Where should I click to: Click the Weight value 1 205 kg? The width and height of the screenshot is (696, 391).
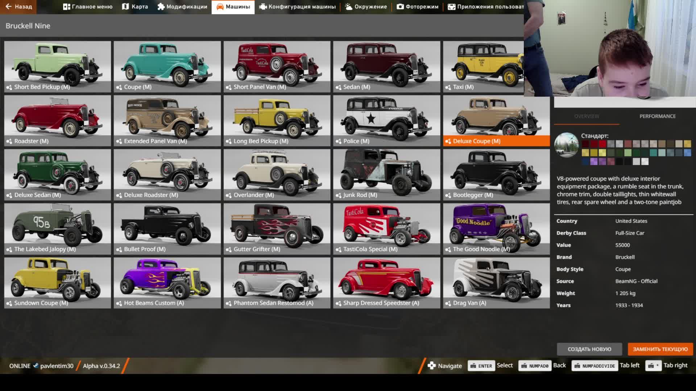pyautogui.click(x=625, y=293)
